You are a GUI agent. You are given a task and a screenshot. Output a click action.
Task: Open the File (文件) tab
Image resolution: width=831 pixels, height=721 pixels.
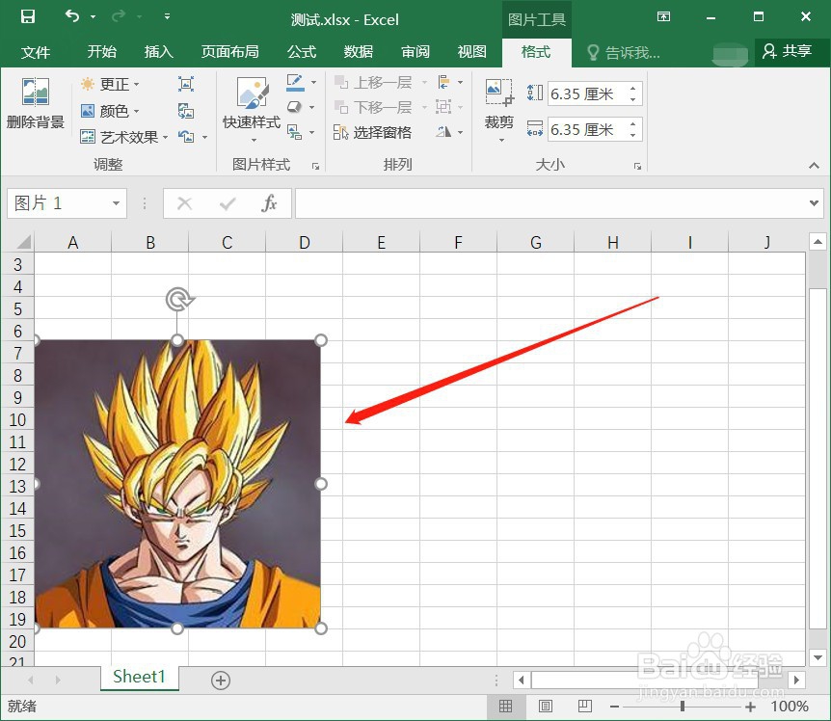coord(36,52)
